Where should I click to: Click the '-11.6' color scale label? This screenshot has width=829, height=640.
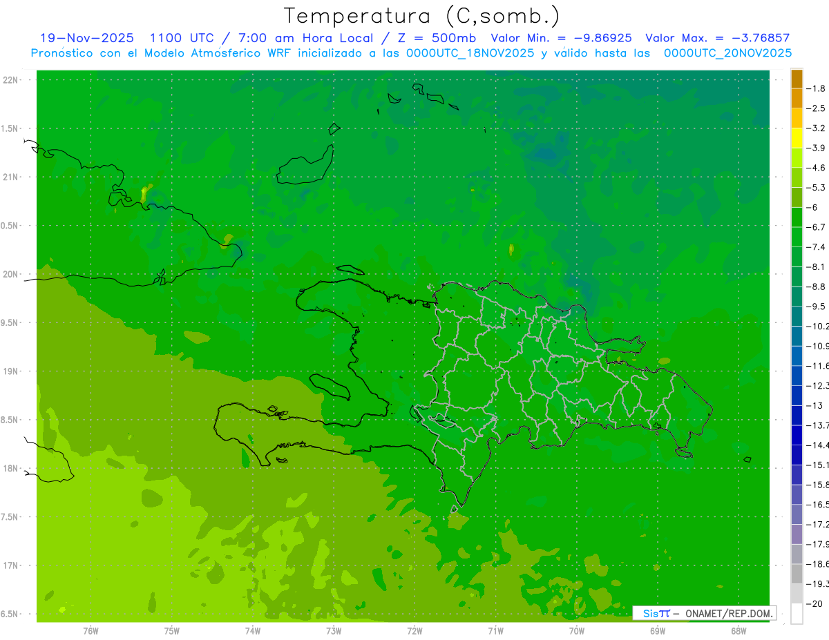[x=817, y=366]
